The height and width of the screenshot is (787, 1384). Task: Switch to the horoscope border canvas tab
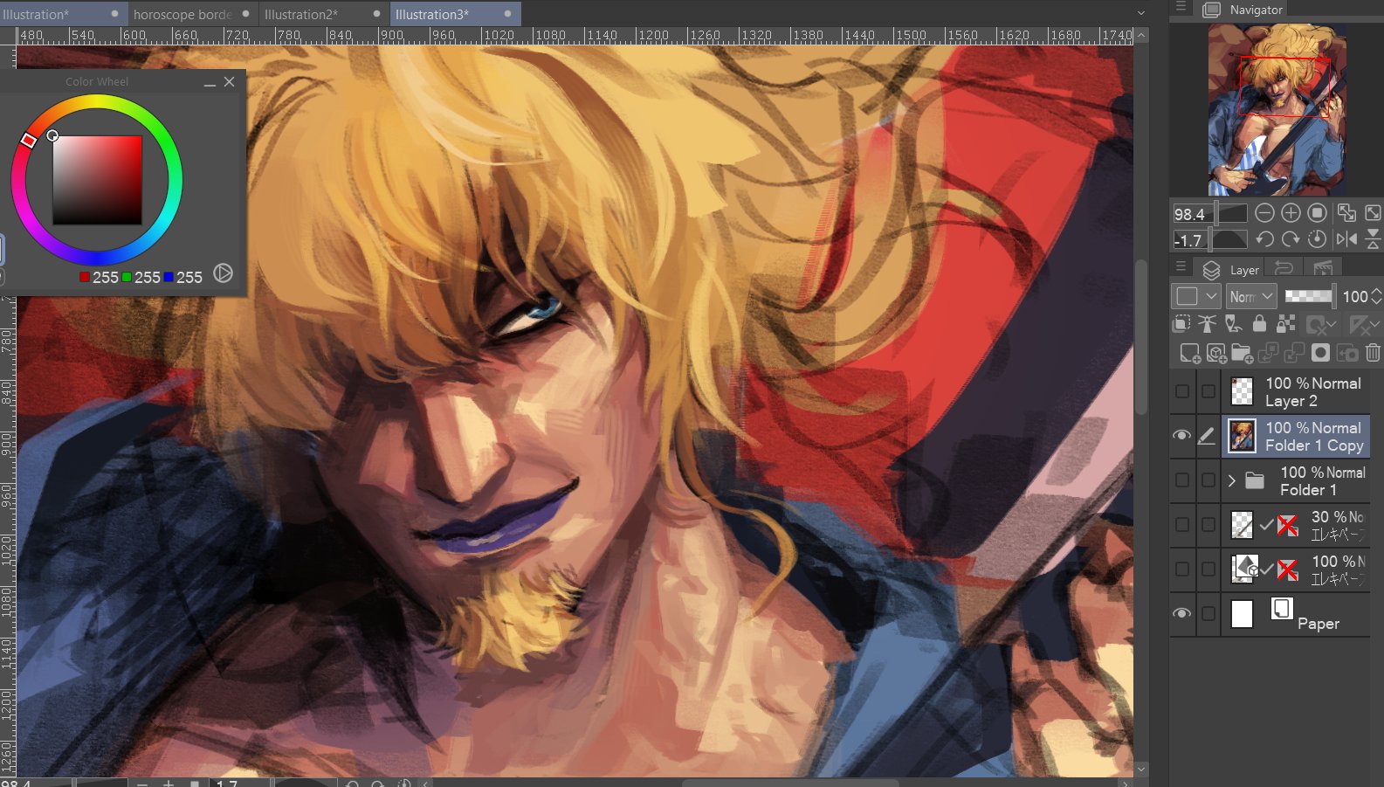182,14
